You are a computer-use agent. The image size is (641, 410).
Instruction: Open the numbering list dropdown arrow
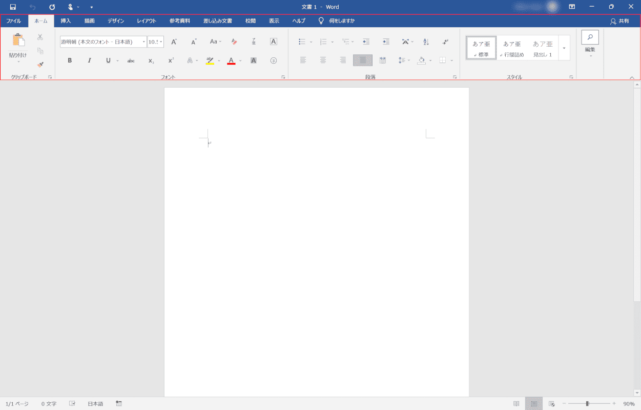point(332,42)
